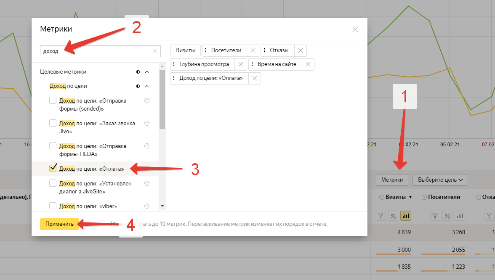Click scrollbar up arrow in metrics list
This screenshot has height=280, width=495.
(x=162, y=66)
